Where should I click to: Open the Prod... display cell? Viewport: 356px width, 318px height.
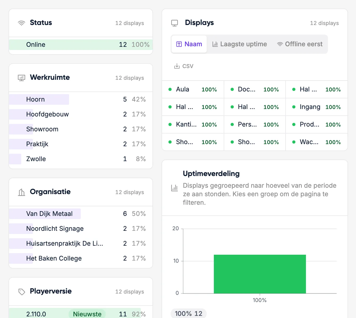pos(317,124)
